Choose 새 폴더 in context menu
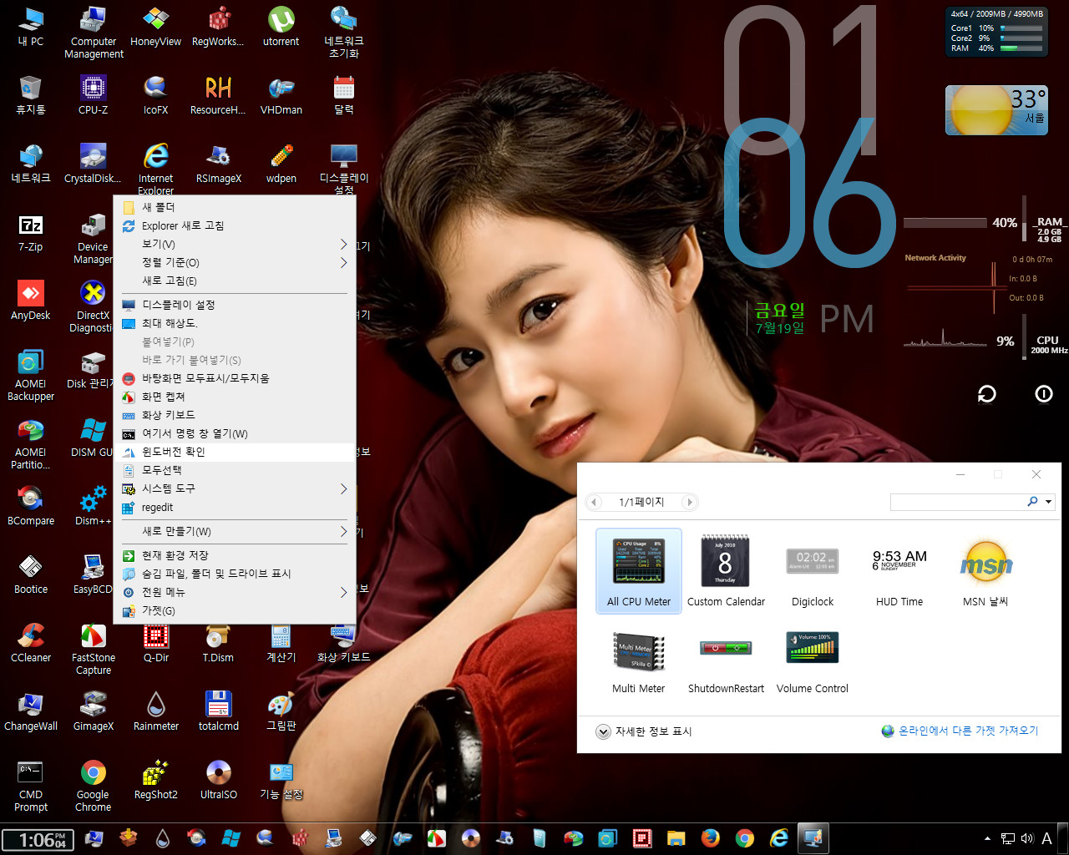1069x855 pixels. [x=234, y=207]
